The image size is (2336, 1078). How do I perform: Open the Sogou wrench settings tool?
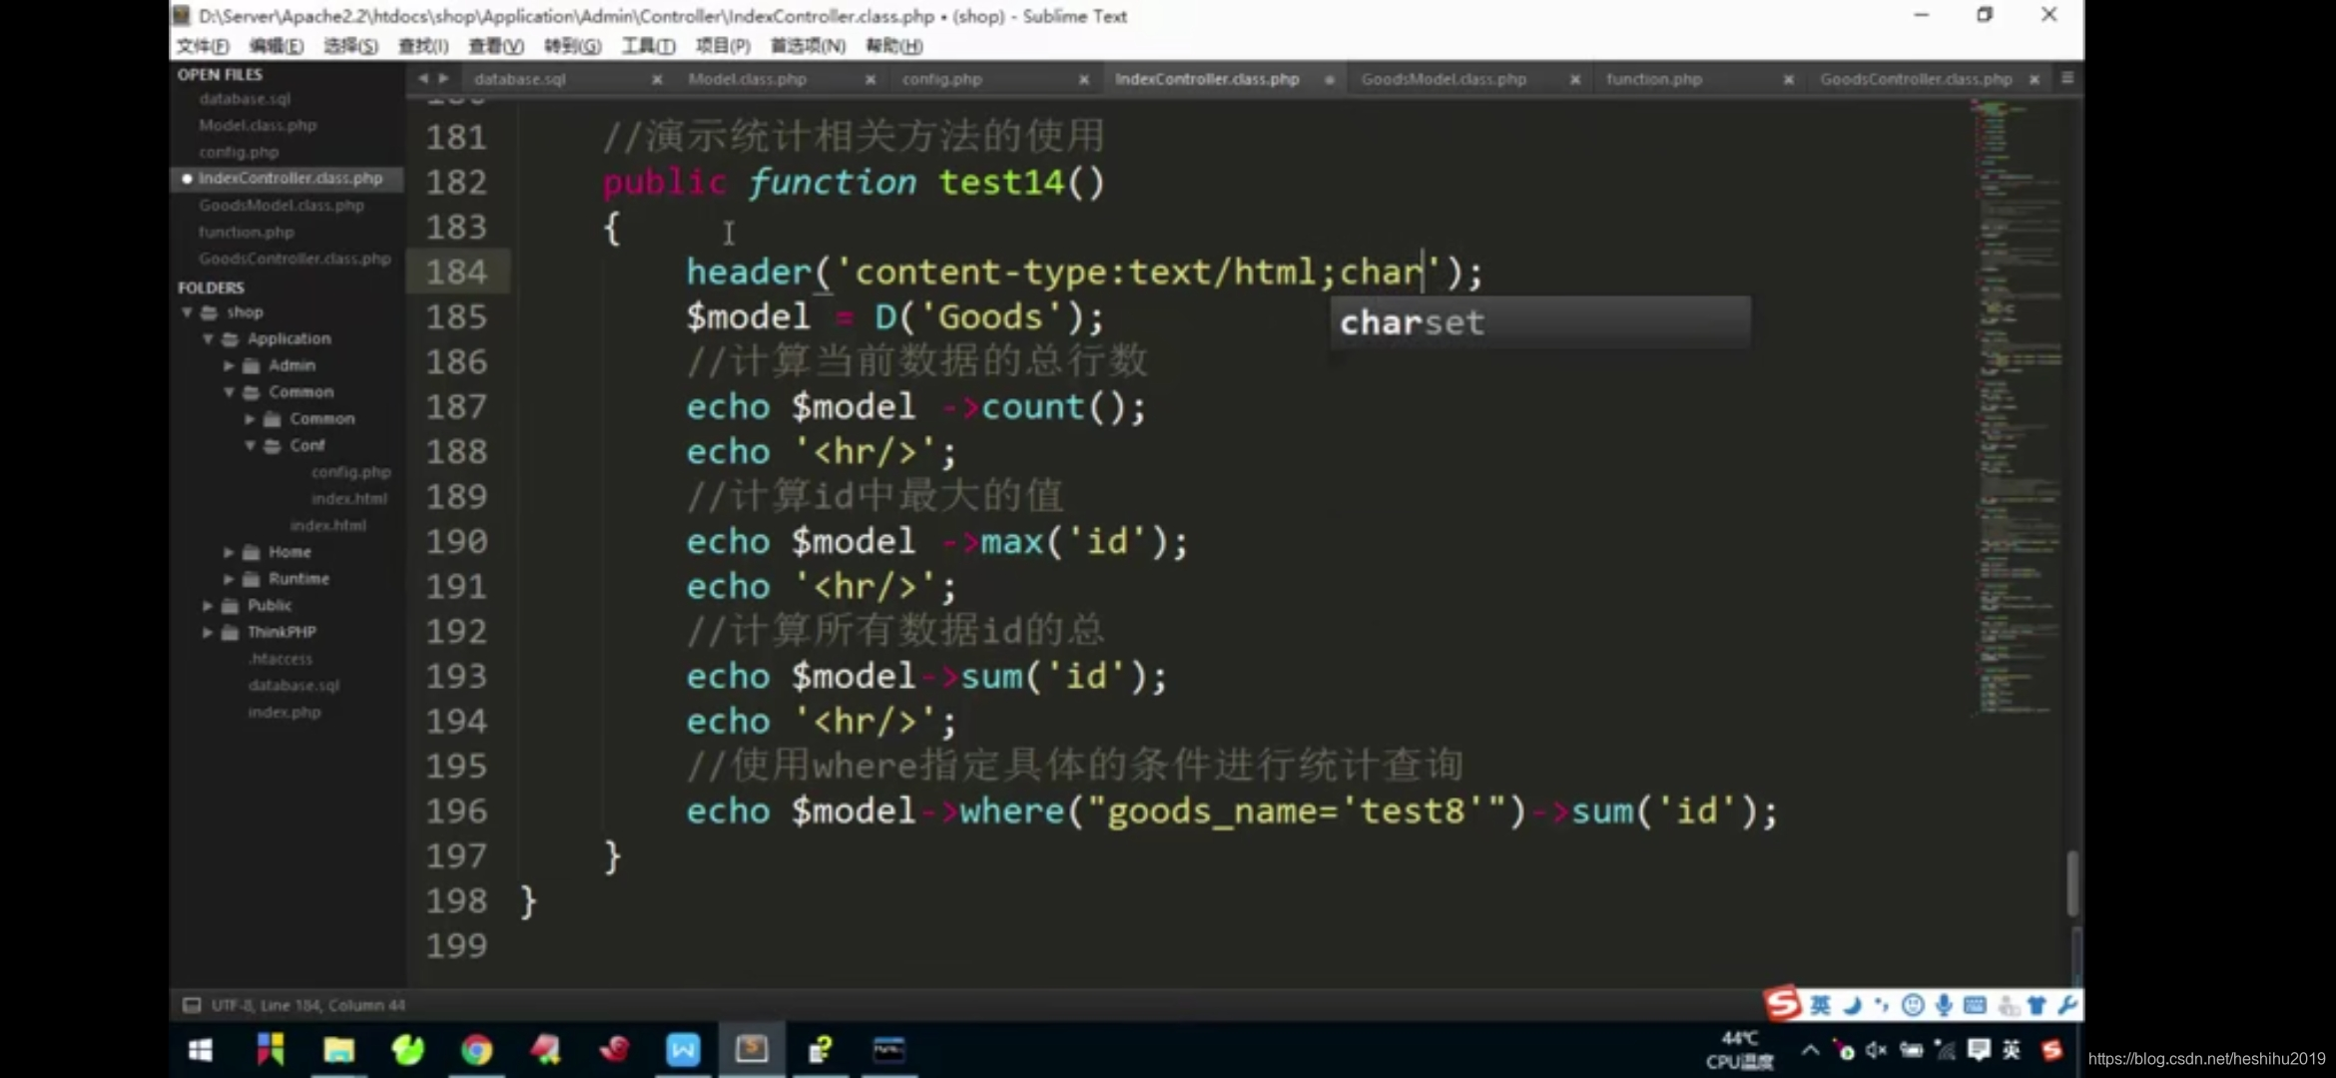pos(2067,1005)
